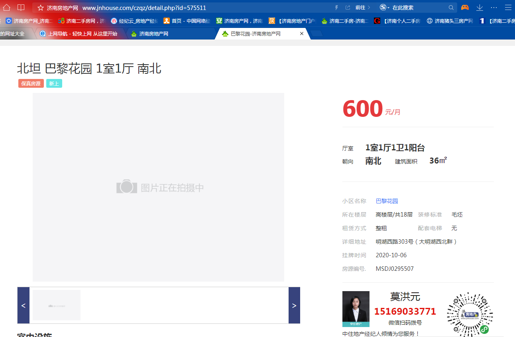515x337 pixels.
Task: Click the search magnifier icon
Action: (451, 8)
